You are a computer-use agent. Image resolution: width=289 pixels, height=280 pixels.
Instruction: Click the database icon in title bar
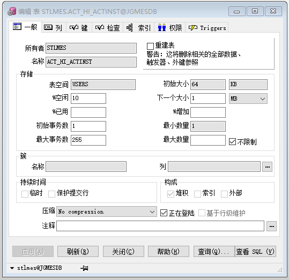tap(12, 11)
